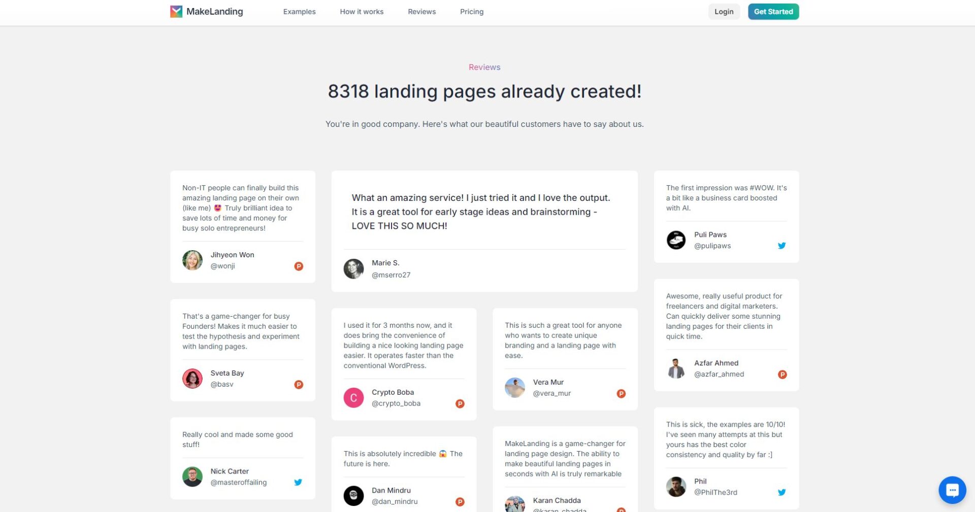Click Product Hunt icon on Jihyeon Won's review

(x=299, y=266)
